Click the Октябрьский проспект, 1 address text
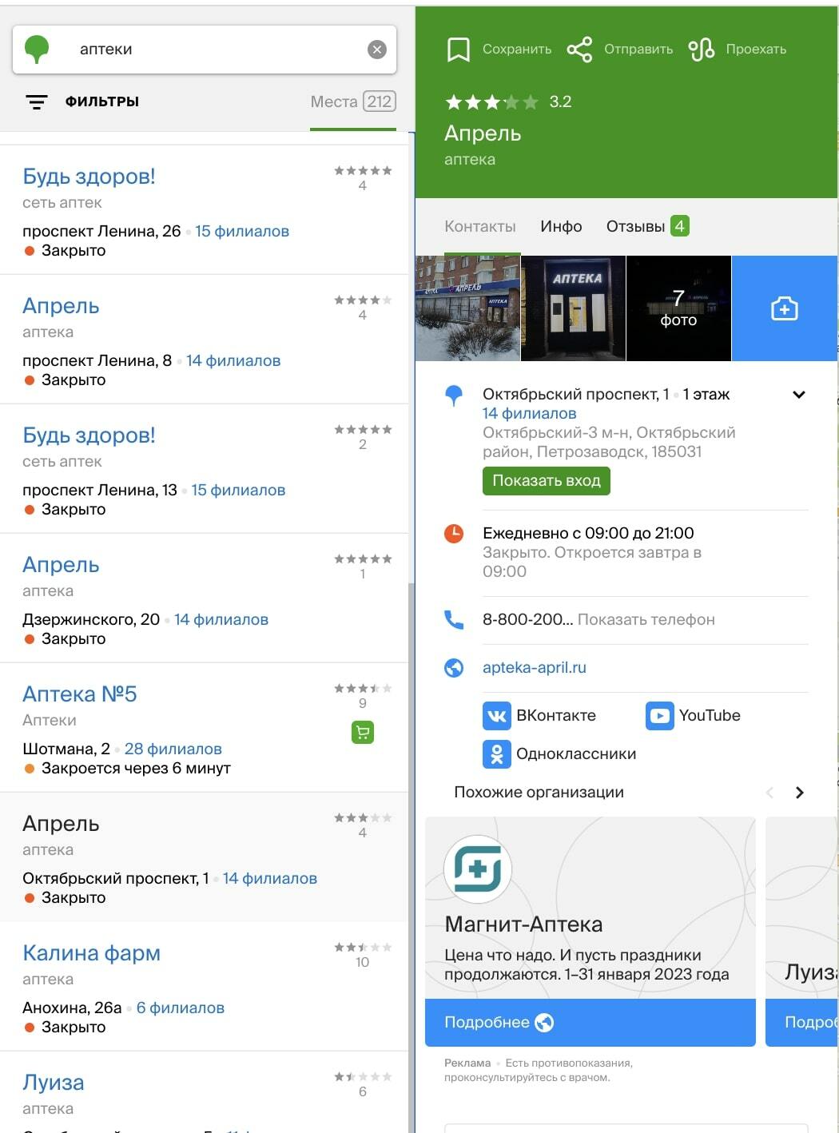 (x=576, y=394)
